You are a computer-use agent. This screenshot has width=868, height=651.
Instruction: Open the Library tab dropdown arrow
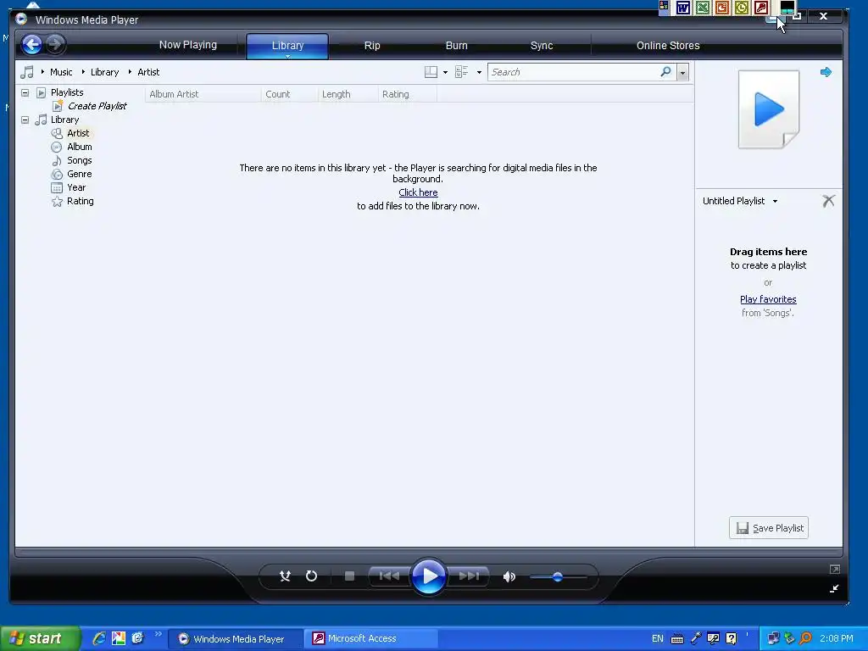(x=287, y=56)
